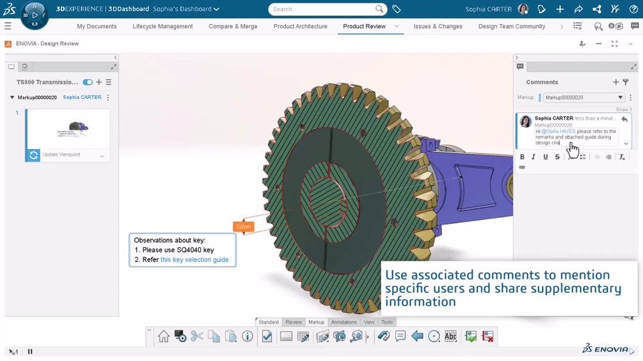The width and height of the screenshot is (643, 361).
Task: Click the filter icon in Comments panel
Action: [626, 82]
